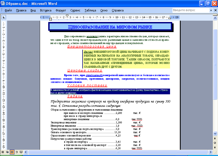218x156 pixels.
Task: Click the row 'Транспортные расходы до порта экспортера'
Action: point(96,129)
